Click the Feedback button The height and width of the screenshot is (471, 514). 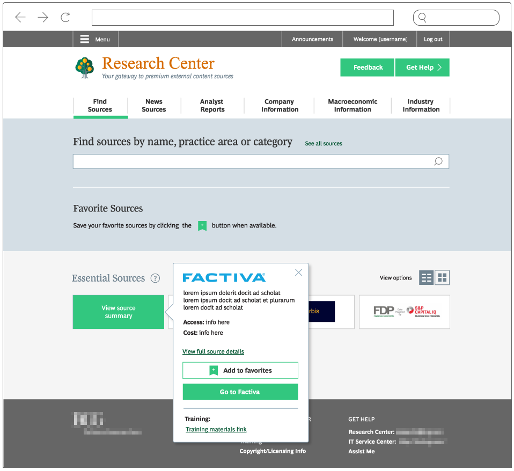[367, 68]
